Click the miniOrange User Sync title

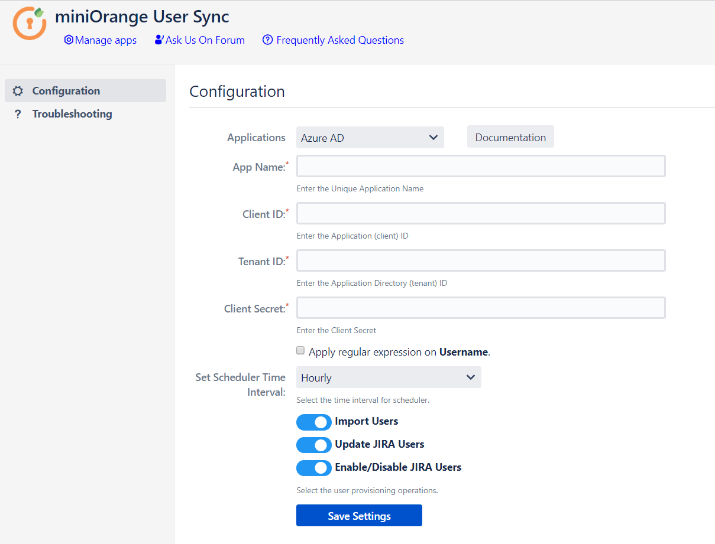coord(142,17)
